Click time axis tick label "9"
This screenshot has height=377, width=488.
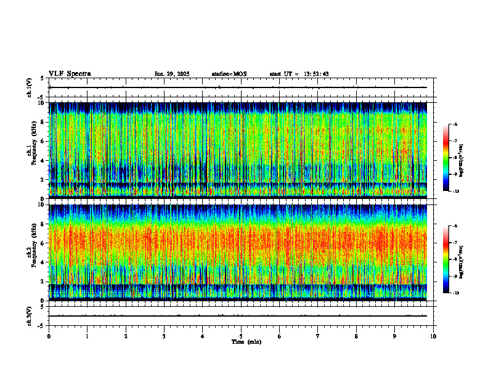coord(394,336)
